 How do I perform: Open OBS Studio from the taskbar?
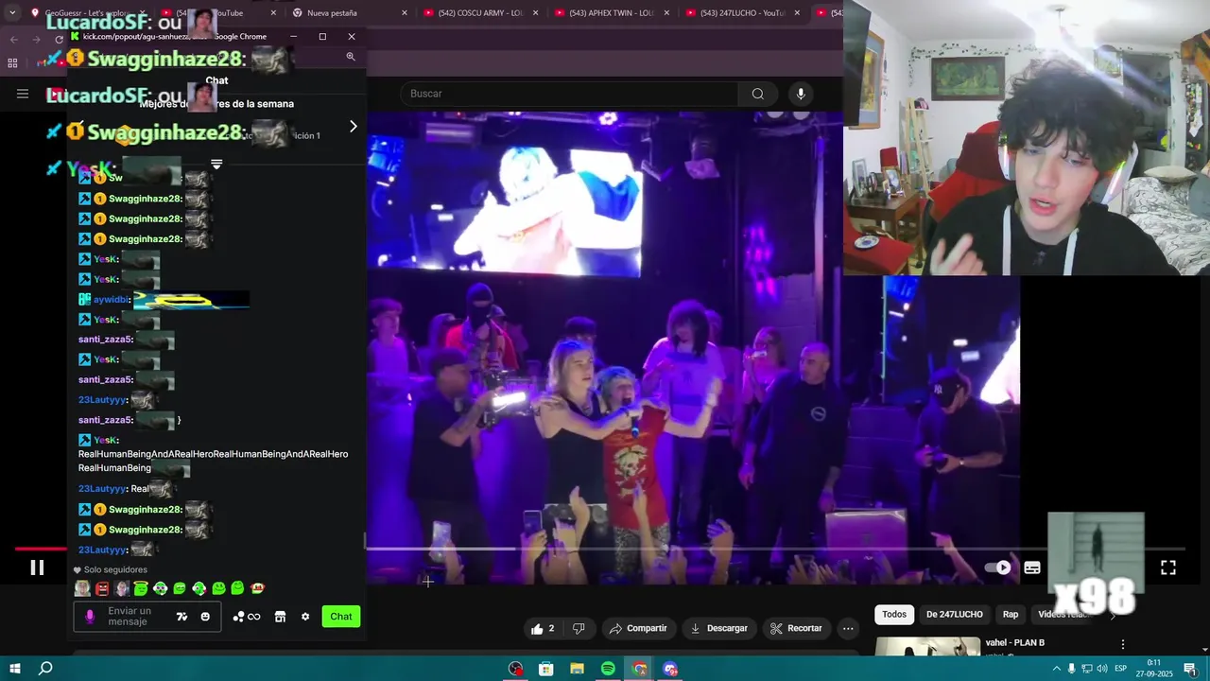click(x=515, y=669)
